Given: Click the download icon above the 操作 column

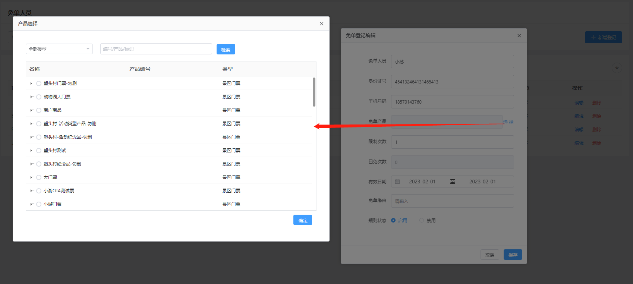Looking at the screenshot, I should pyautogui.click(x=617, y=68).
